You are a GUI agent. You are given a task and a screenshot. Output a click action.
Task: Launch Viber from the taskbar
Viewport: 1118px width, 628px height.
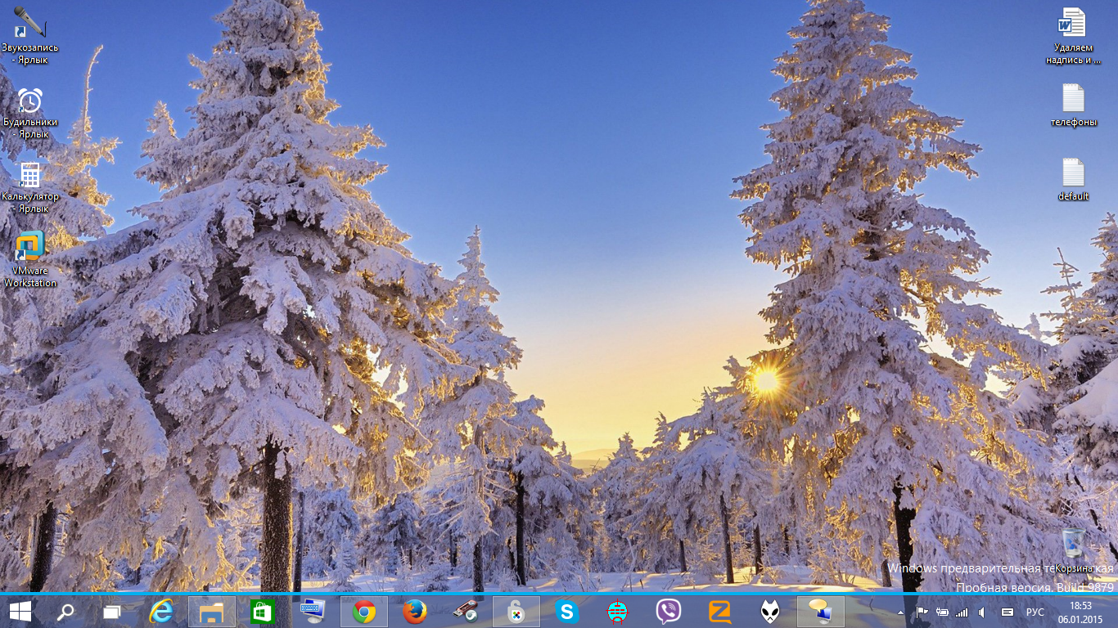click(x=669, y=611)
